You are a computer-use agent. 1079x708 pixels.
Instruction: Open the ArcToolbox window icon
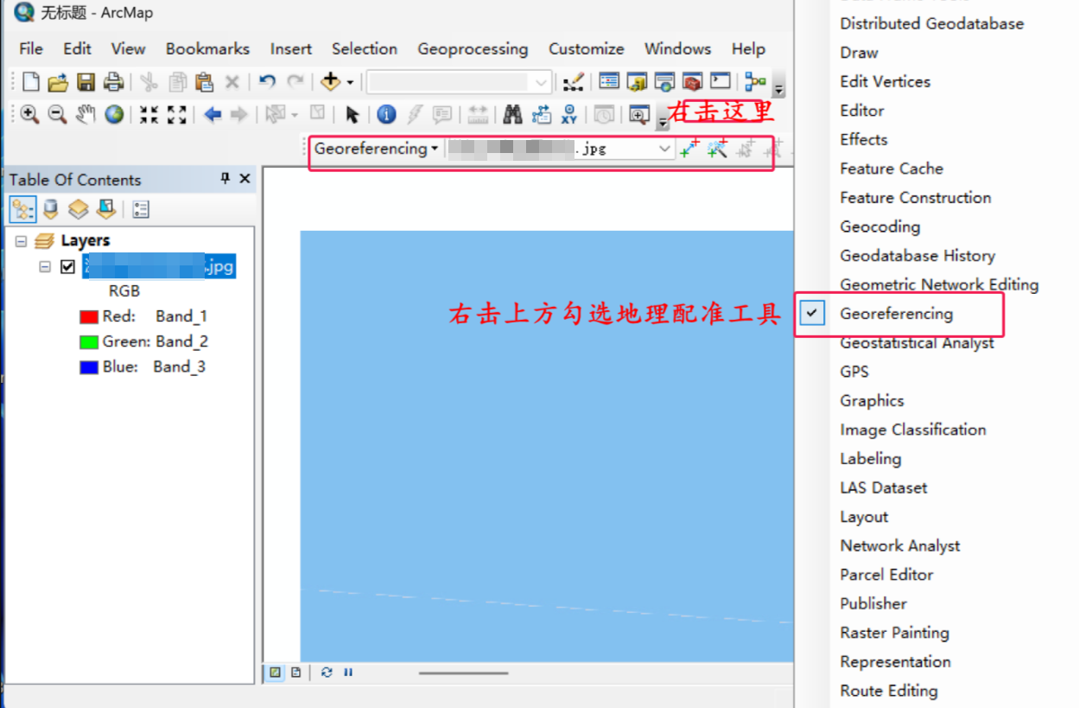[692, 82]
